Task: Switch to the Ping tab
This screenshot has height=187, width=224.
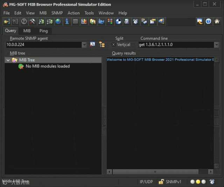Action: point(43,31)
